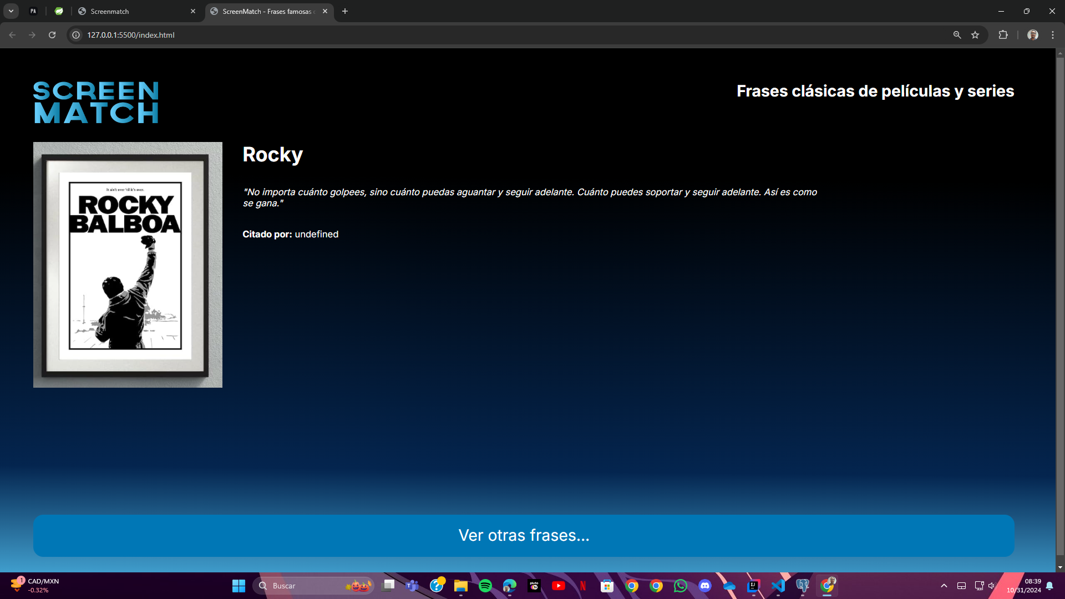Click the quote text starting No importa cuánto

(x=530, y=197)
